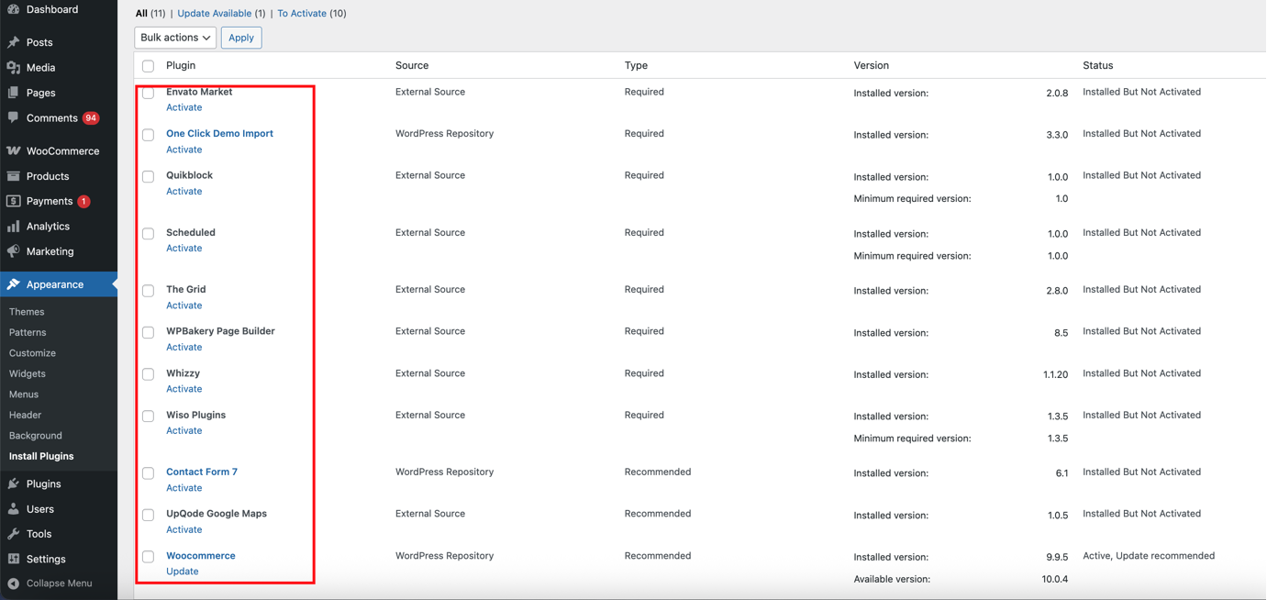Check the Wiso Plugins checkbox
This screenshot has width=1267, height=600.
(x=148, y=416)
